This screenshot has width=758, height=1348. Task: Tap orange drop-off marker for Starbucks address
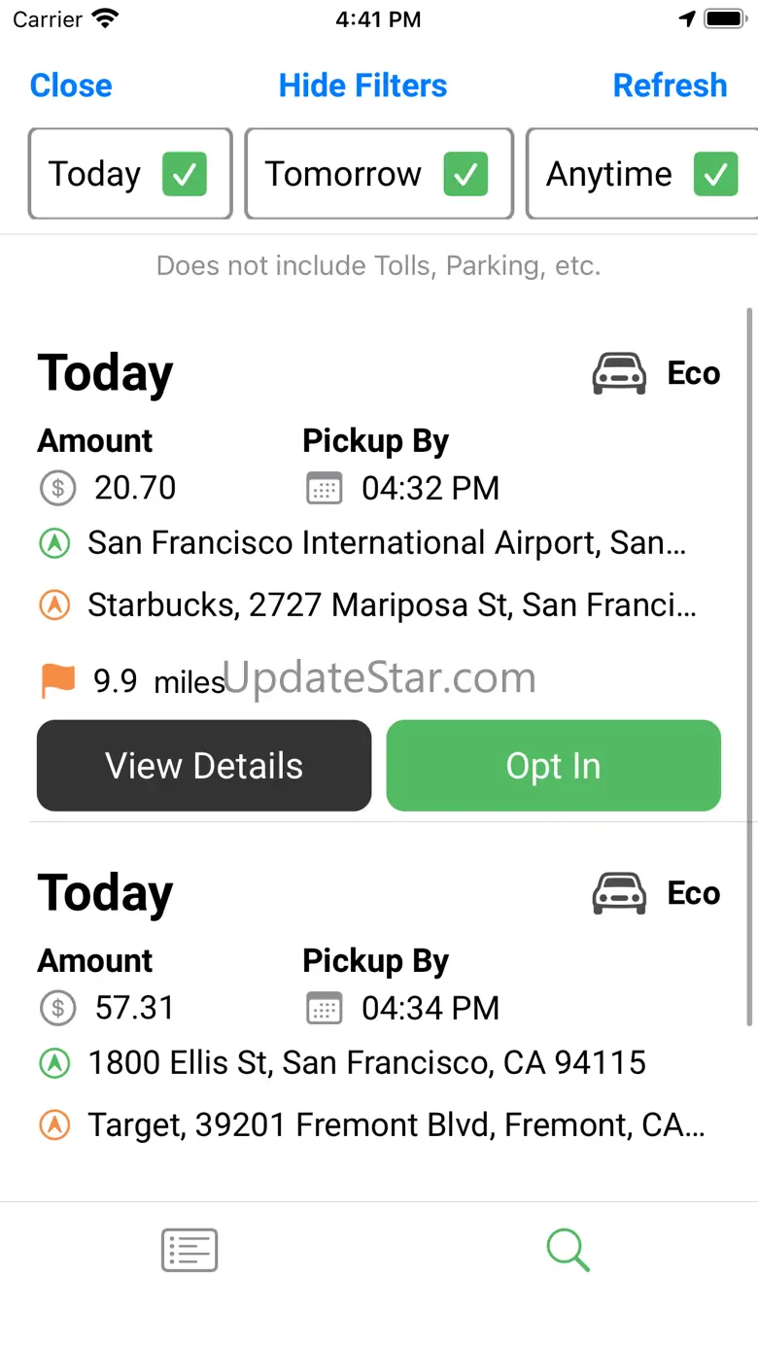(x=55, y=605)
